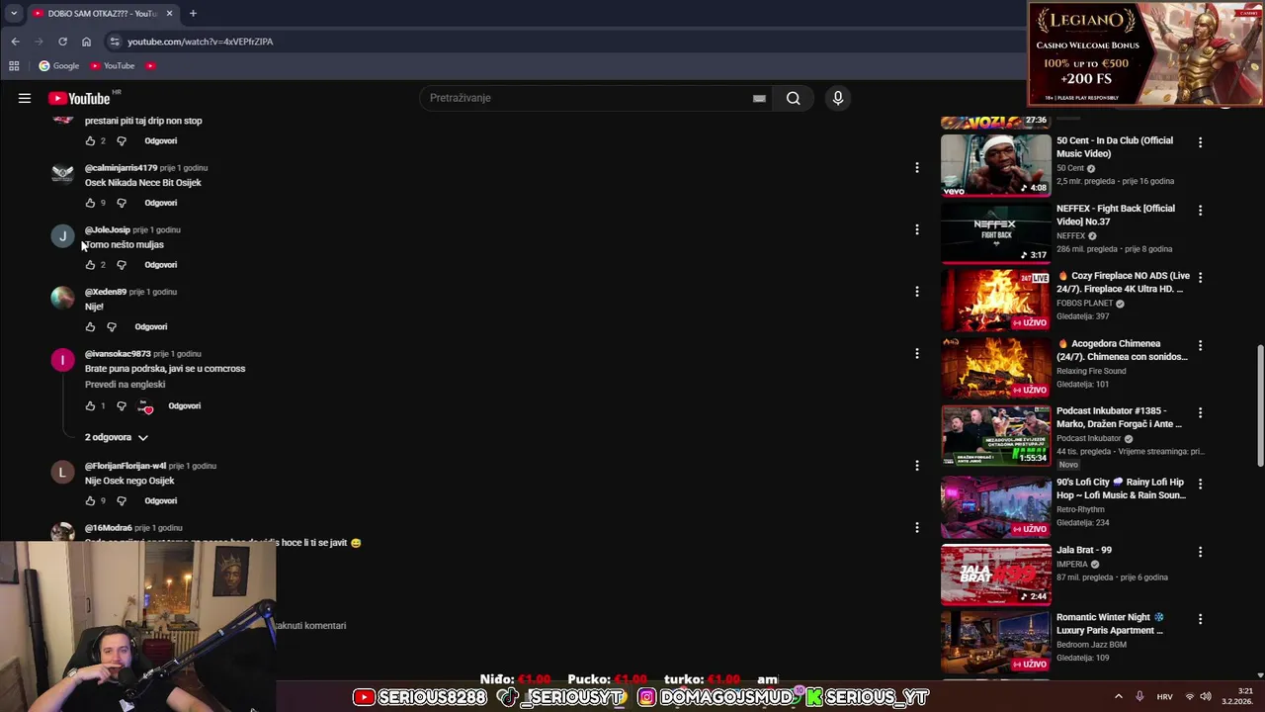Like the comment by @JoleJosip

click(x=90, y=265)
